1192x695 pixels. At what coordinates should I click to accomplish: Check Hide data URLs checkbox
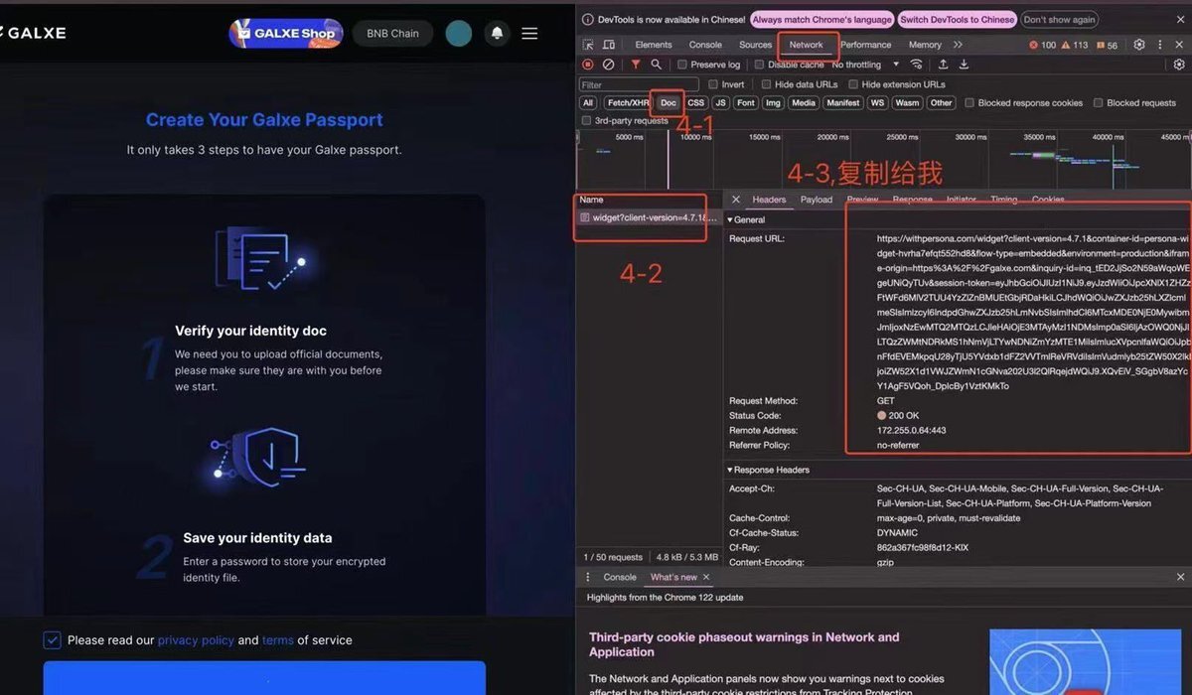pyautogui.click(x=765, y=84)
